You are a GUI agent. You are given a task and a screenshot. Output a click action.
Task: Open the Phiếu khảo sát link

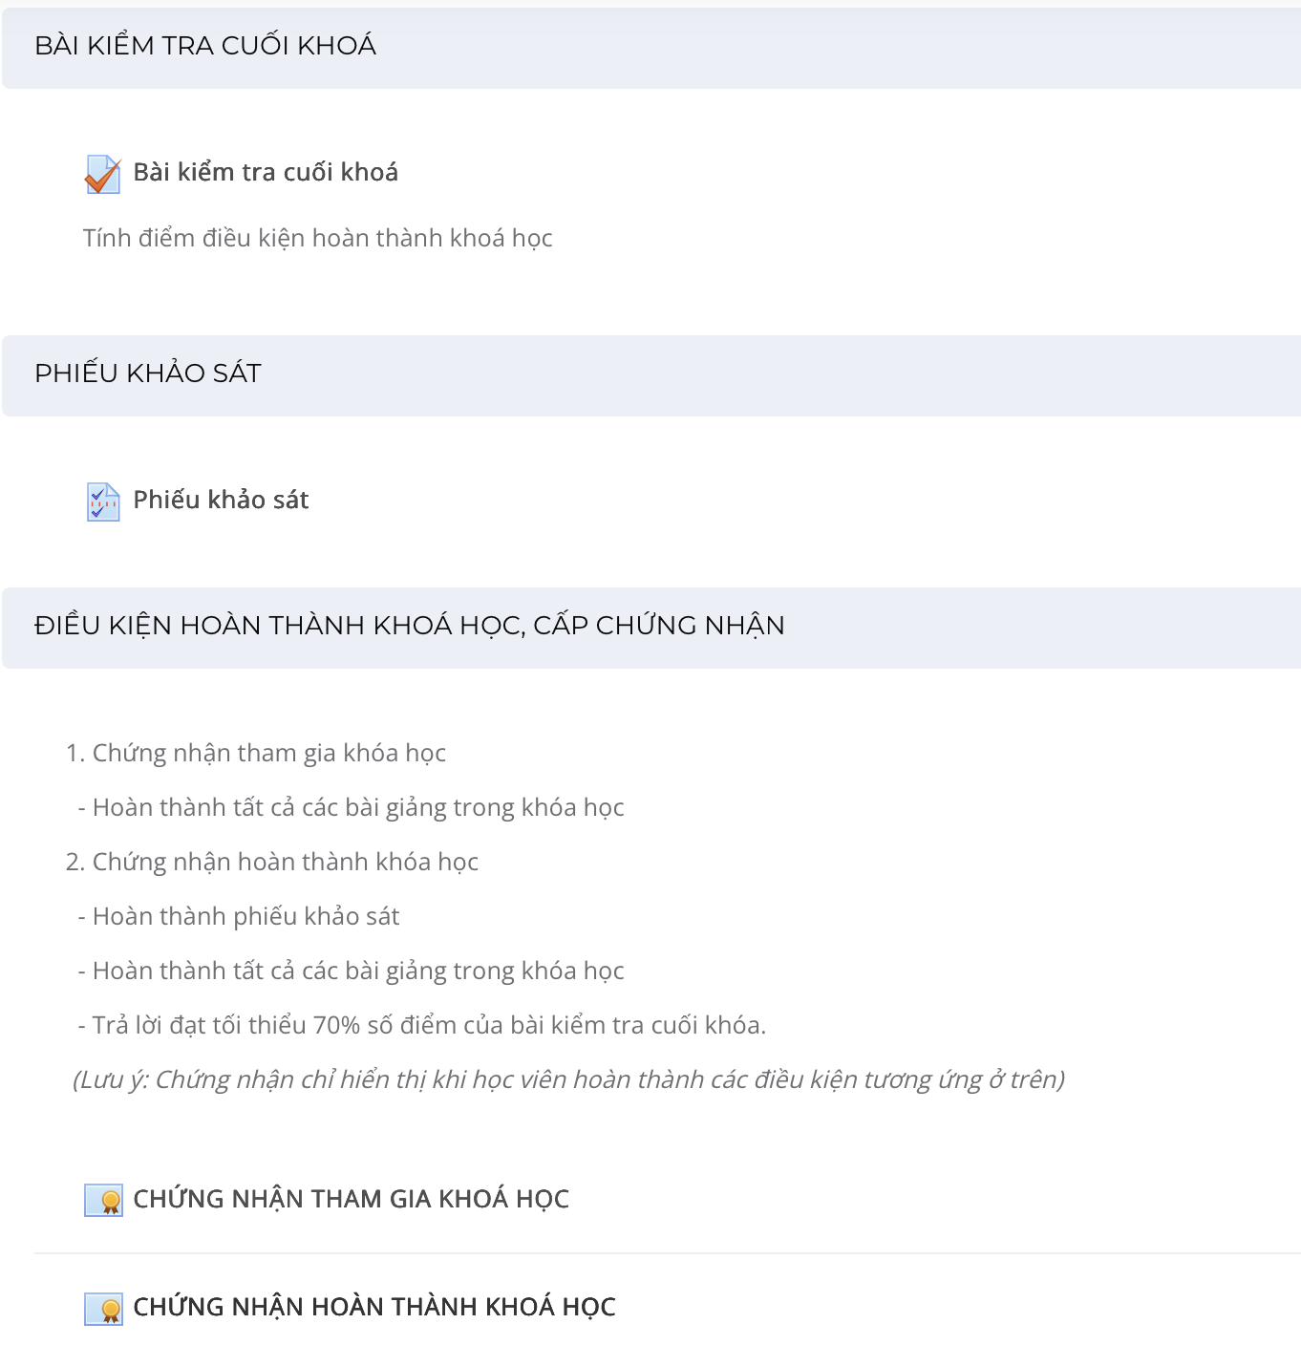click(221, 501)
